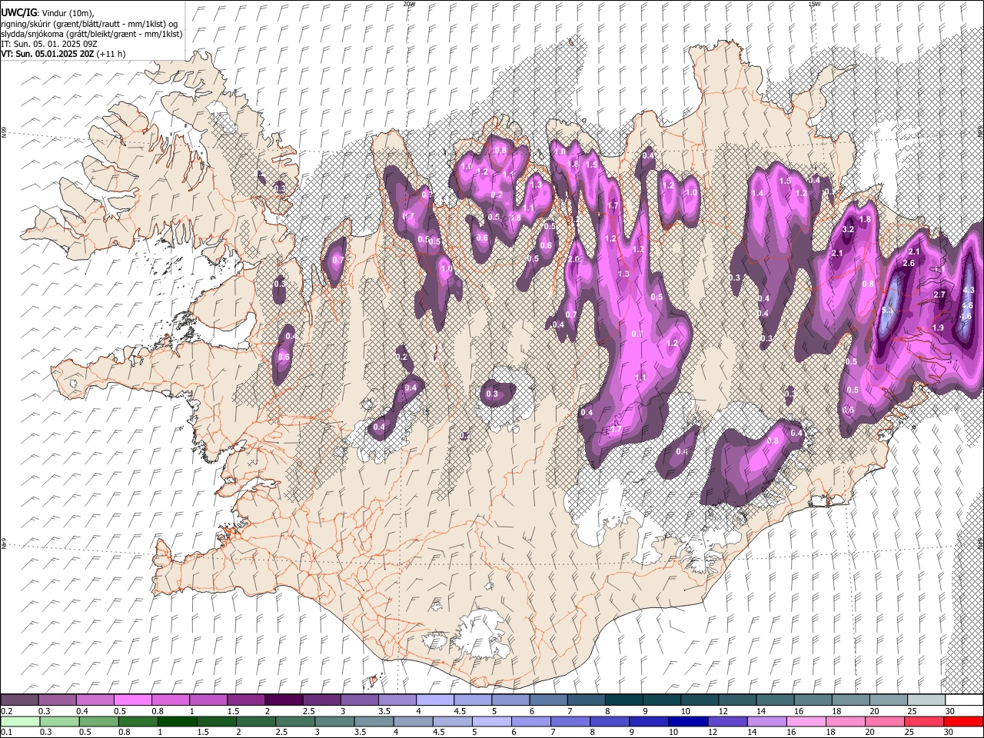Image resolution: width=984 pixels, height=738 pixels.
Task: Pick the light grey snow-scale swatch labeled 25
Action: pos(926,700)
